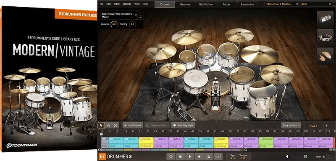Click the tambourine percussion instrument thumbnail

pyautogui.click(x=325, y=38)
